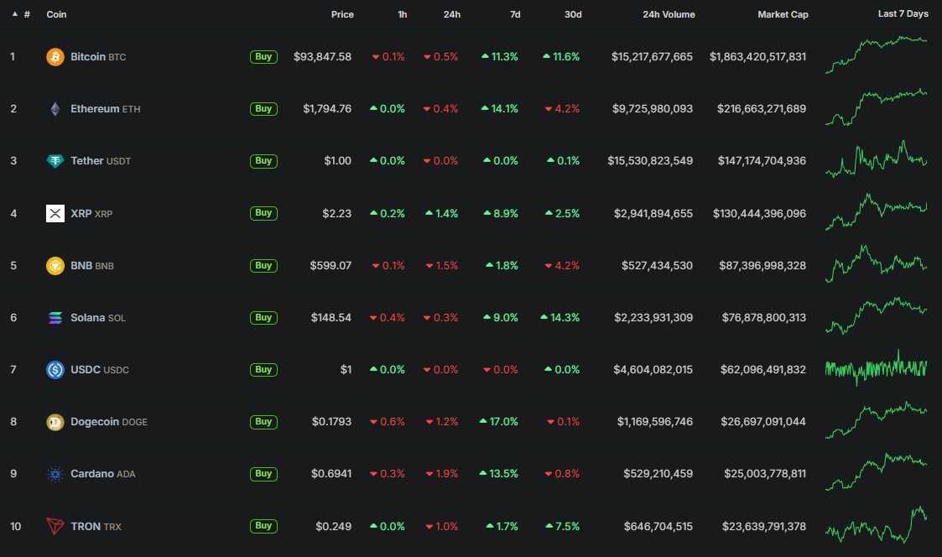Open the USDC 7-day sparkline chart
Image resolution: width=942 pixels, height=557 pixels.
tap(876, 368)
